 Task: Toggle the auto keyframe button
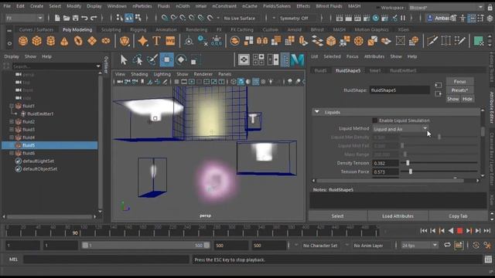coord(459,245)
